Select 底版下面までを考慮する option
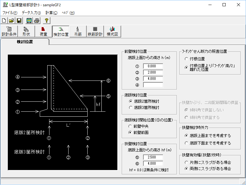Viewport: 246px width, 185px height. point(186,143)
